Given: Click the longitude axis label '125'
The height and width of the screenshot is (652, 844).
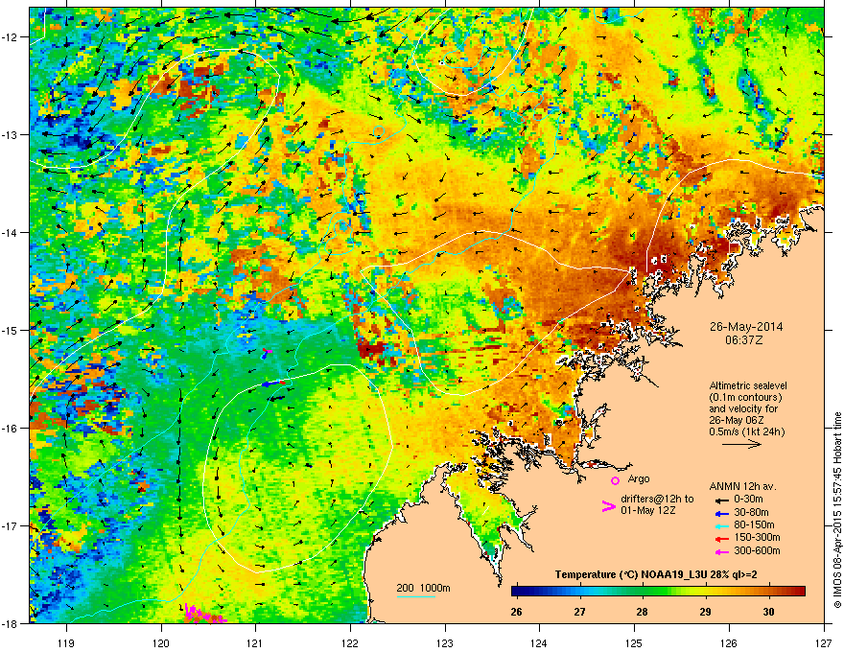Looking at the screenshot, I should [634, 642].
